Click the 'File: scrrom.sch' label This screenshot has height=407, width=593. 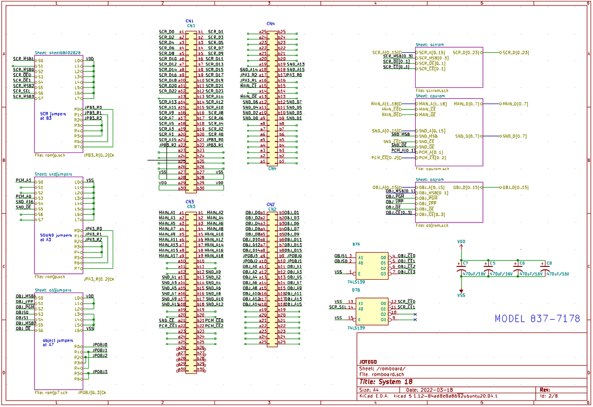pyautogui.click(x=432, y=91)
